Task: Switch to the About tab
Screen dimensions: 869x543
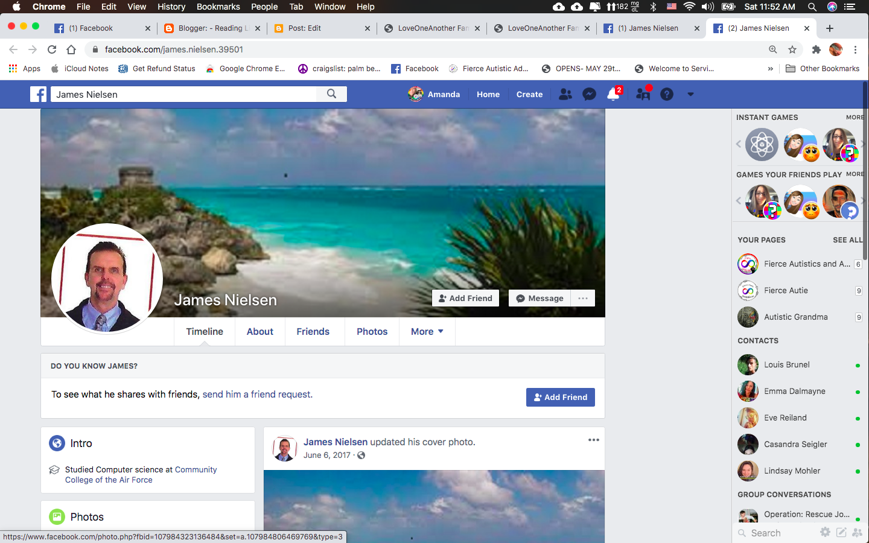Action: (259, 332)
